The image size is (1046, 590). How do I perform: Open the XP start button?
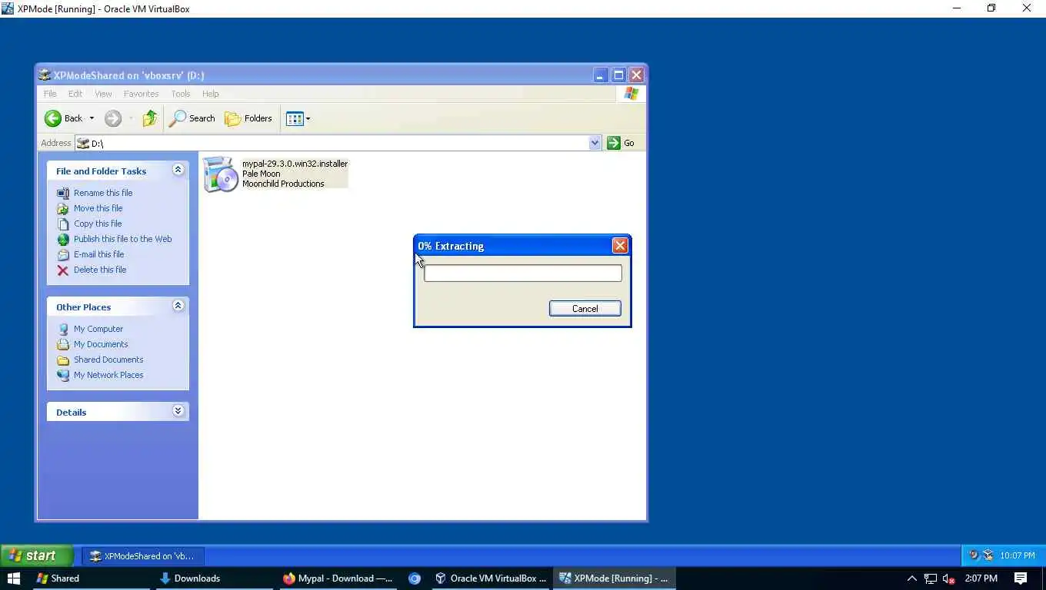37,555
